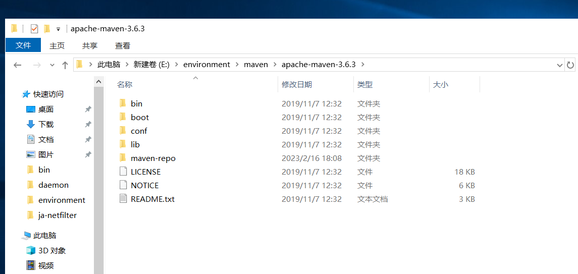Image resolution: width=578 pixels, height=274 pixels.
Task: Click apache-maven-3.6.3 in breadcrumb
Action: point(319,65)
